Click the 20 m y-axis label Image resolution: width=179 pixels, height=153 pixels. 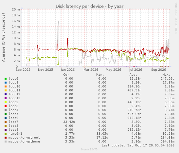point(16,10)
